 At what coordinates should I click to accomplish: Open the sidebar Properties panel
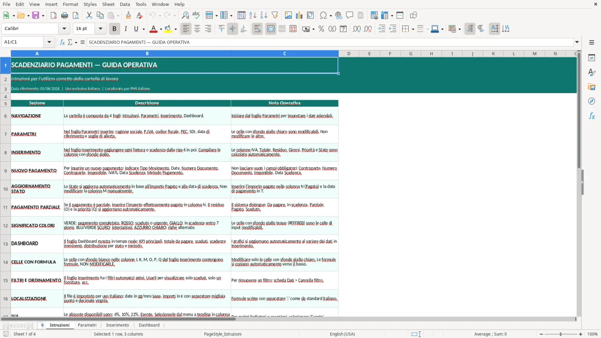point(591,58)
